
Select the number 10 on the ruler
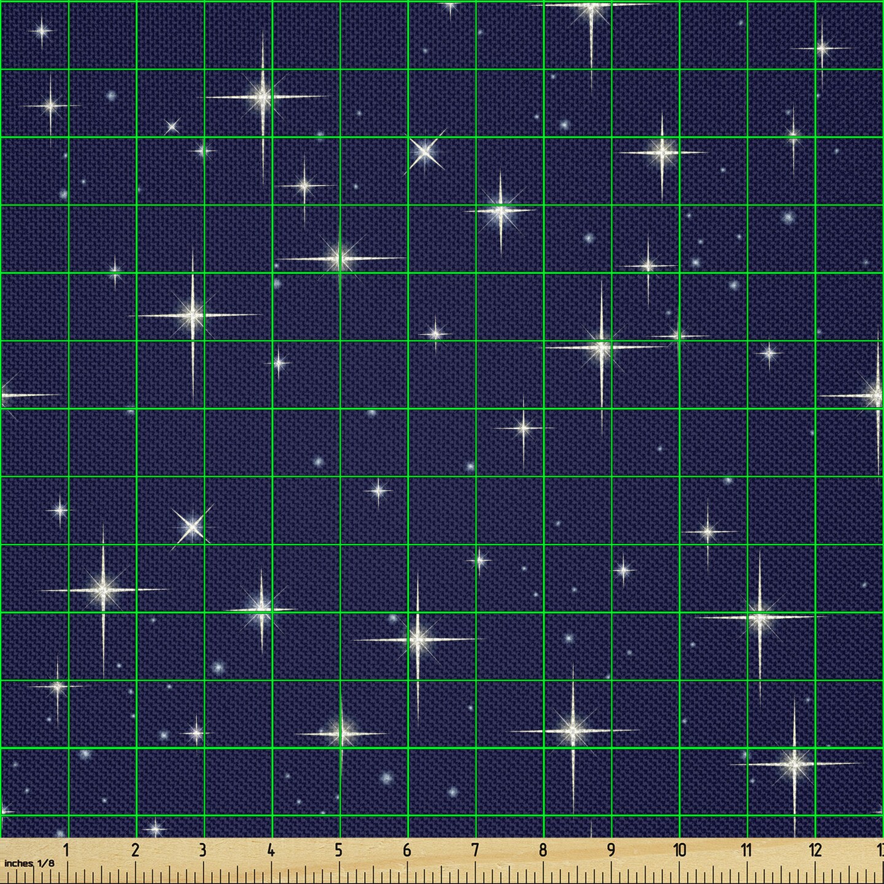tap(679, 850)
